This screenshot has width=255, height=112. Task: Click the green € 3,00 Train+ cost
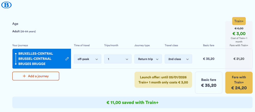click(x=239, y=34)
